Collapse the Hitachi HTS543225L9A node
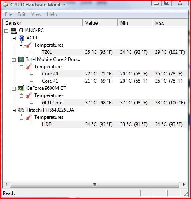This screenshot has height=199, width=191. [14, 110]
